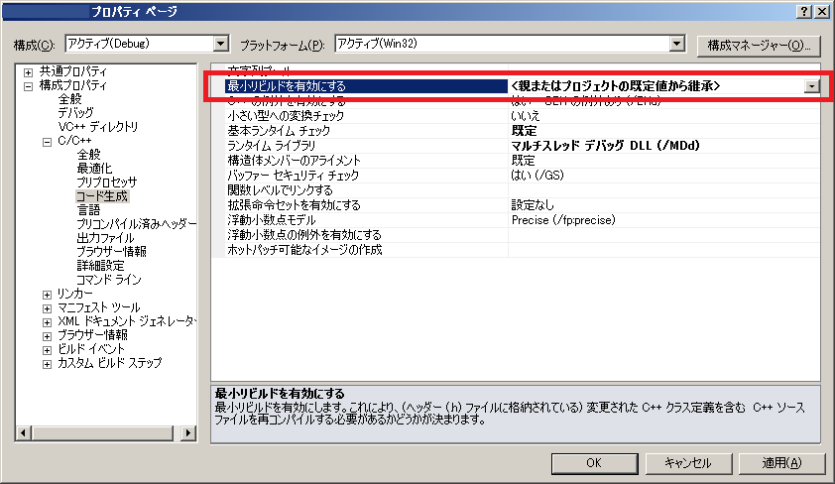
Task: Select 全般 under C/C++
Action: point(88,155)
